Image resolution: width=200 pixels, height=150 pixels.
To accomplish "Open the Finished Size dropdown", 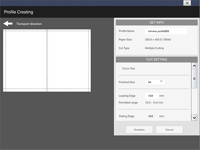I will click(x=155, y=82).
